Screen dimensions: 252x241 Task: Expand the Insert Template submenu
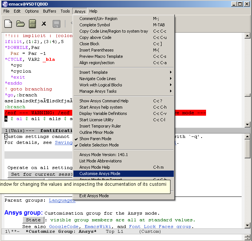click(123, 72)
